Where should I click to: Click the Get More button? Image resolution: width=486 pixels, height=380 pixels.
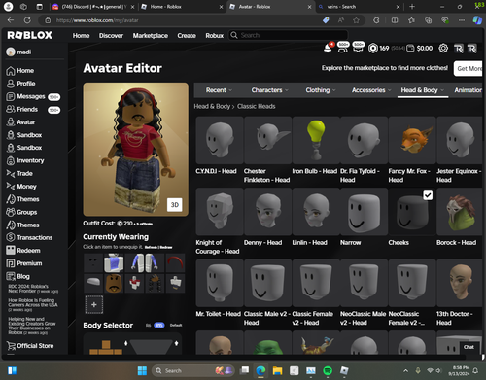click(469, 68)
